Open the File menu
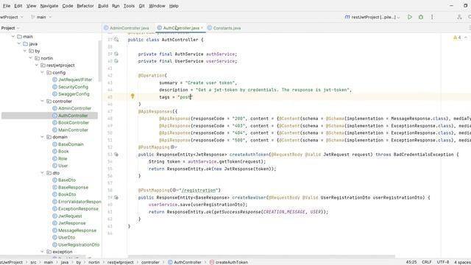Viewport: 471px width, 265px height. pyautogui.click(x=7, y=6)
